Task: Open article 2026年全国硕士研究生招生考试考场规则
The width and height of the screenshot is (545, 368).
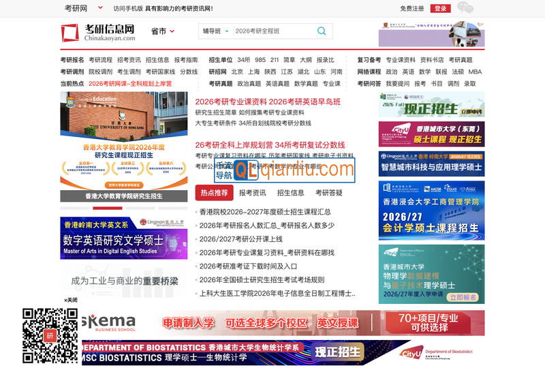Action: (262, 279)
